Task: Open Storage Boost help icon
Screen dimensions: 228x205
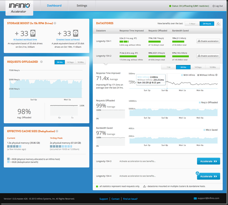Action: pos(55,23)
